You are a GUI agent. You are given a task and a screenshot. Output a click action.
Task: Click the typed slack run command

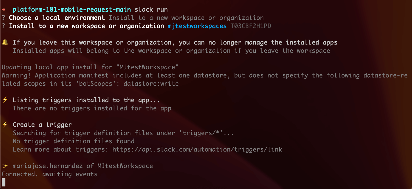pos(151,10)
